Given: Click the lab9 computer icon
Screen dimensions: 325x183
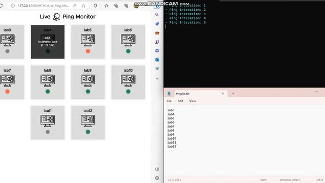Looking at the screenshot, I should [88, 81].
